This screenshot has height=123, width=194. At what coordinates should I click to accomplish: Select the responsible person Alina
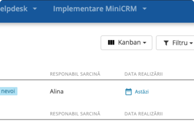click(x=57, y=92)
